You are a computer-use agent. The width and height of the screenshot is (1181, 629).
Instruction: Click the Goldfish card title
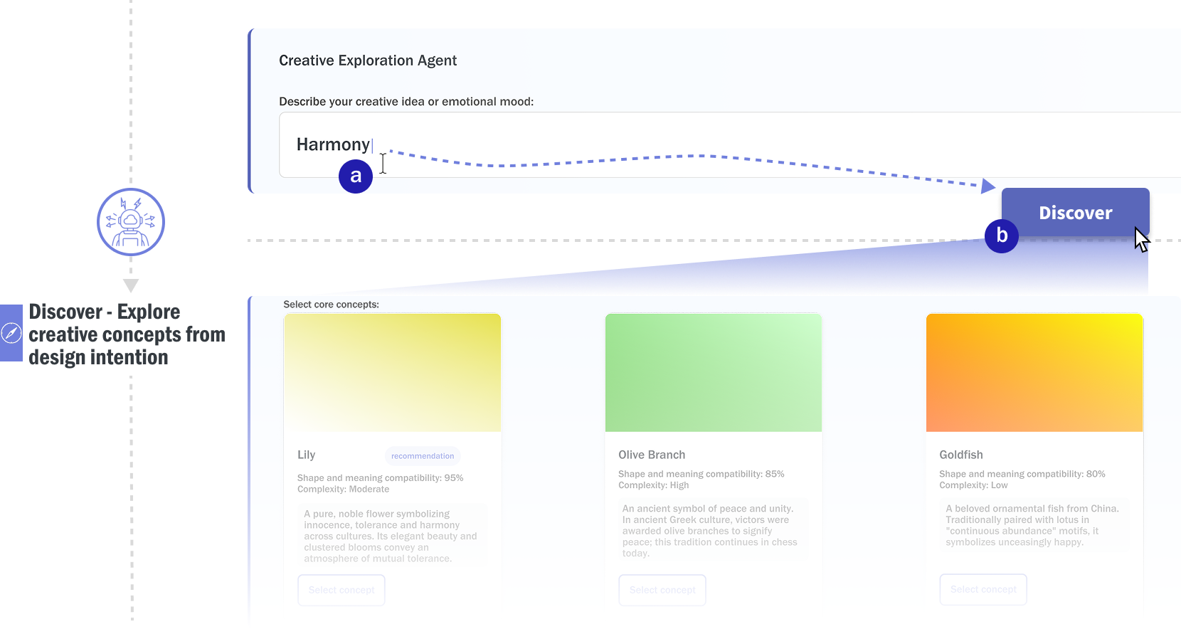pyautogui.click(x=961, y=455)
